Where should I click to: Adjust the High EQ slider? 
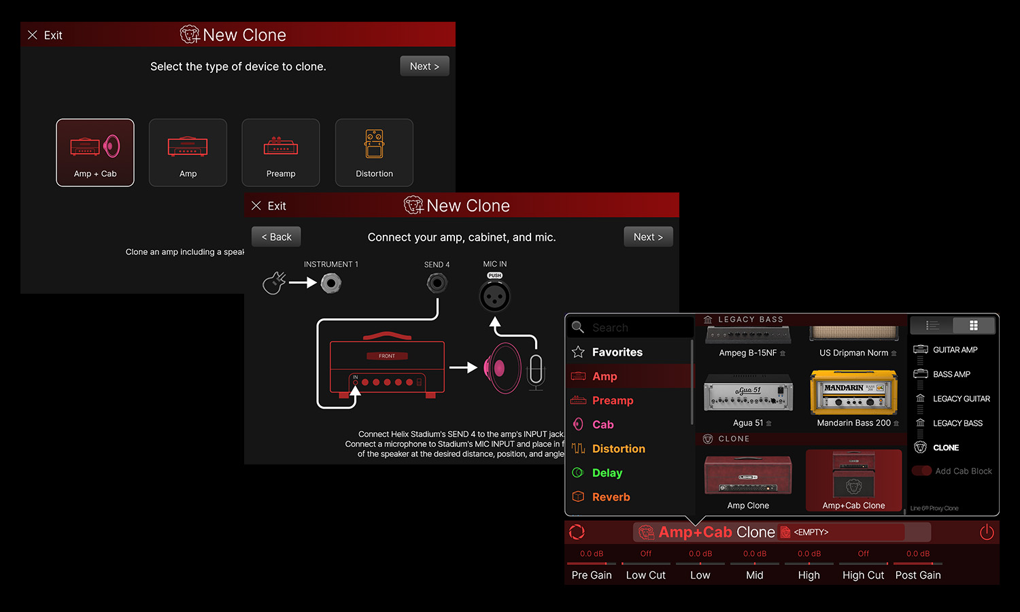point(809,564)
